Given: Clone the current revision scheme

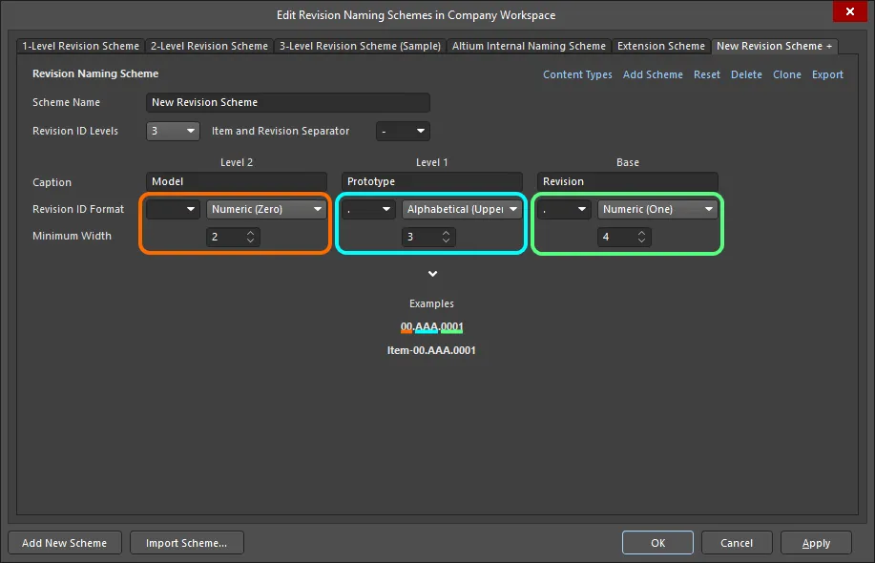Looking at the screenshot, I should (x=787, y=74).
